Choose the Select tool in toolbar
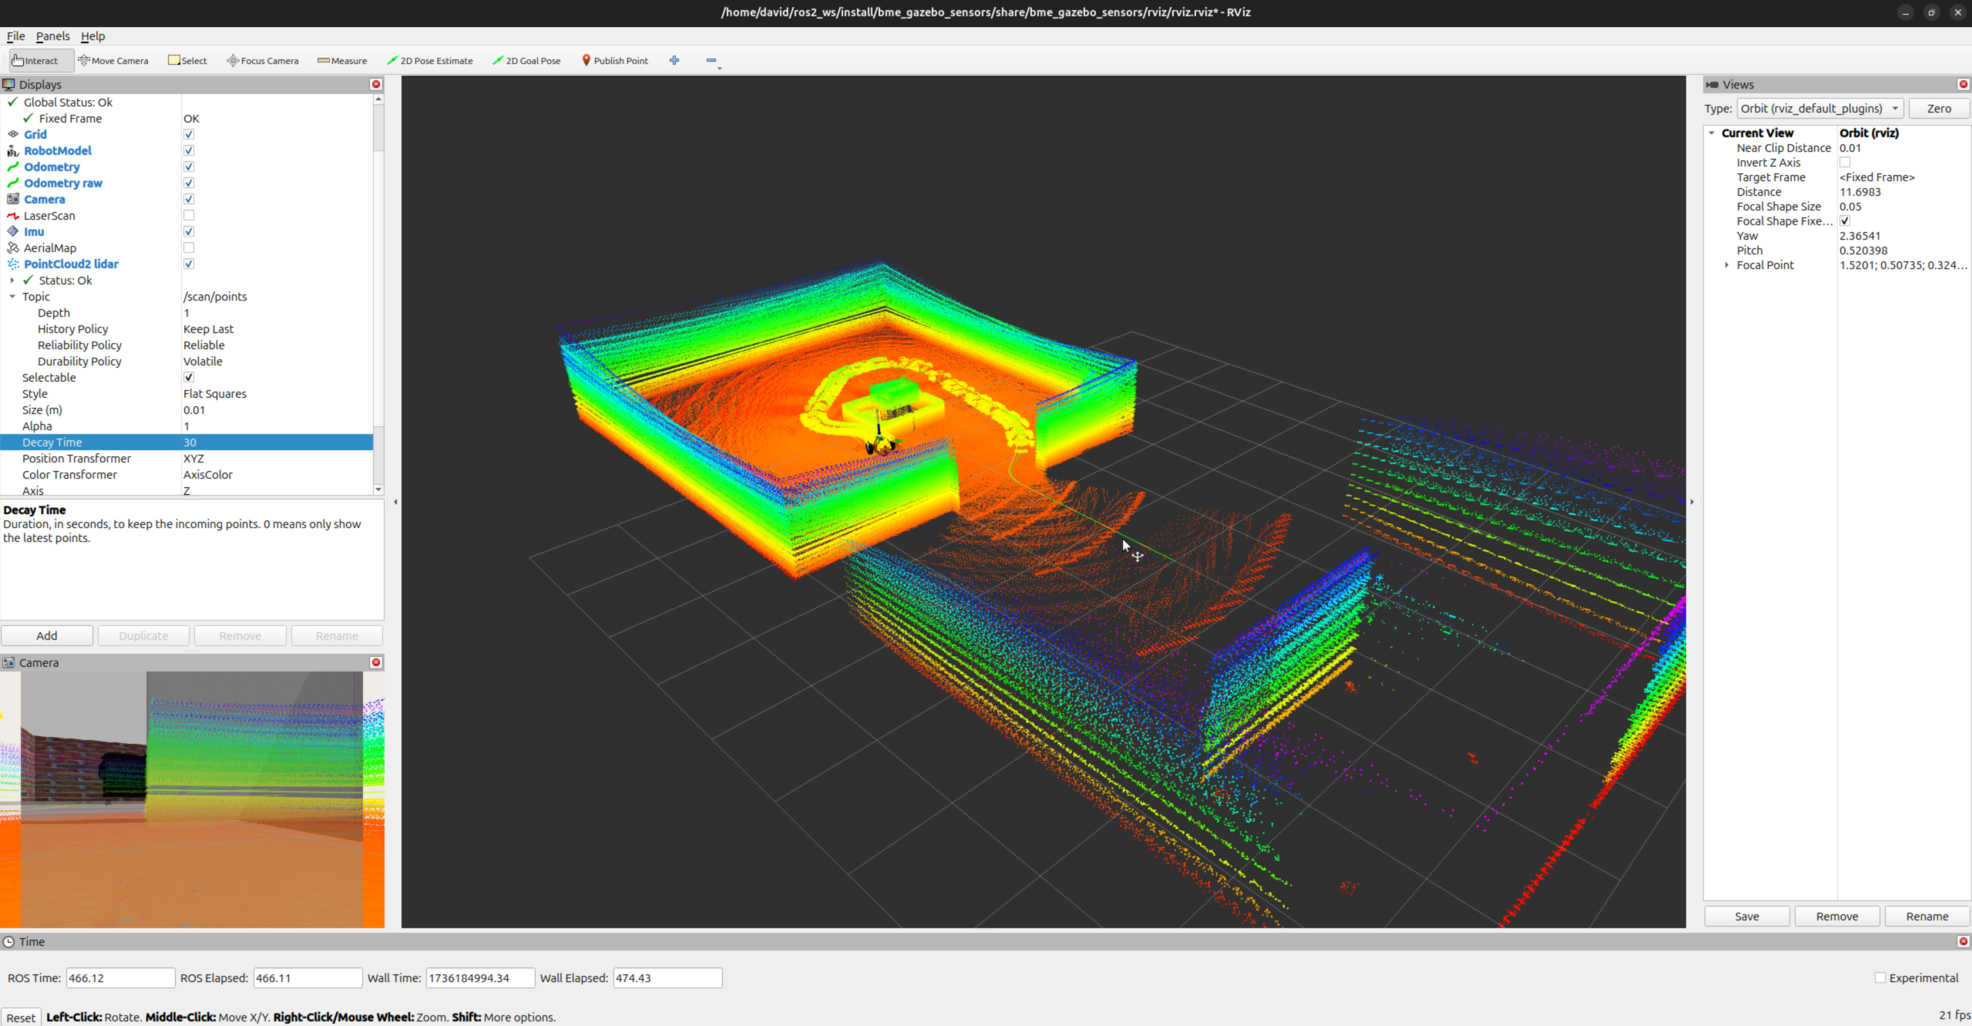The height and width of the screenshot is (1026, 1972). (x=187, y=60)
